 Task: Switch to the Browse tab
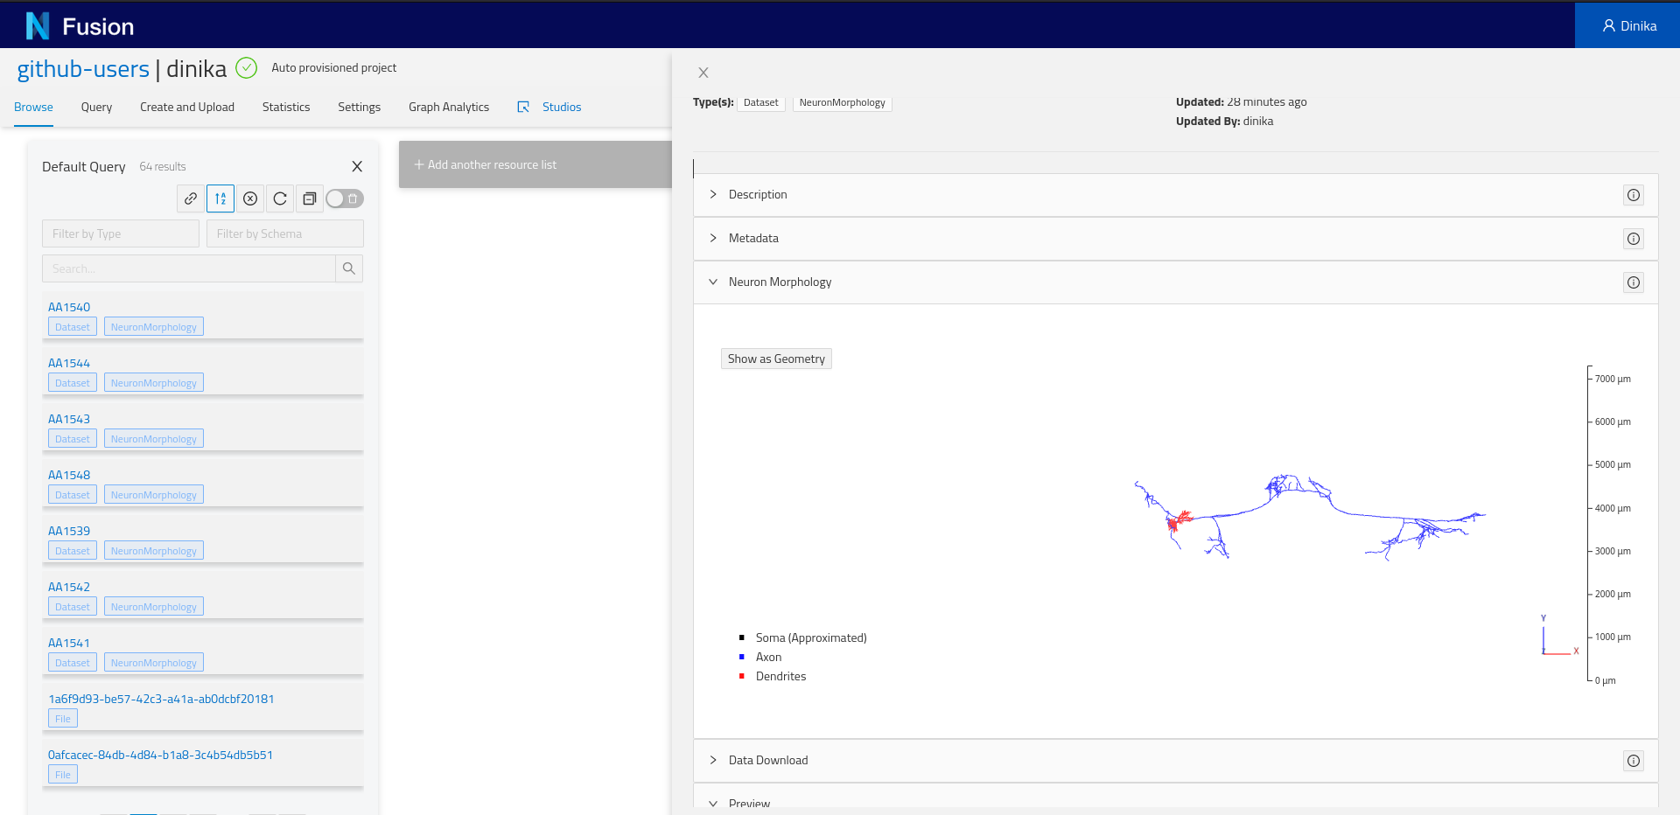pyautogui.click(x=33, y=107)
